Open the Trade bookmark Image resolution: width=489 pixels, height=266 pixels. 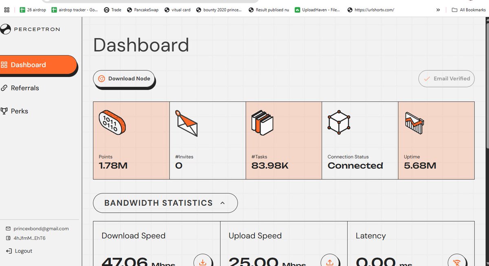click(x=112, y=10)
